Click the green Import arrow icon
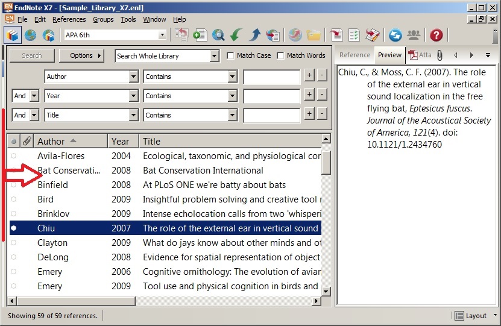501x326 pixels. (236, 35)
